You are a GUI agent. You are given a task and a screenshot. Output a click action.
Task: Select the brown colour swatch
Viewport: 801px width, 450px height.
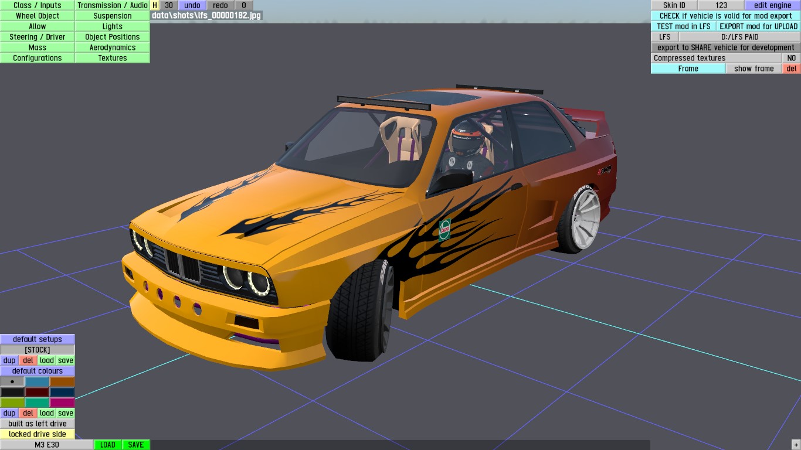coord(63,381)
